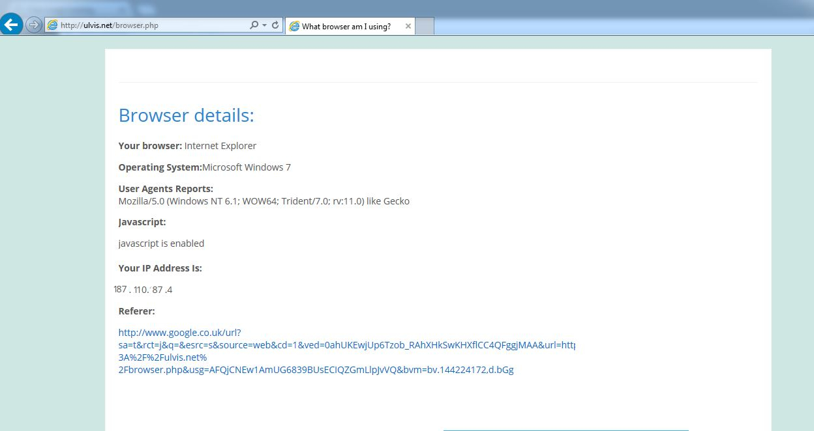
Task: Click the IE favicon on the tab
Action: click(294, 27)
